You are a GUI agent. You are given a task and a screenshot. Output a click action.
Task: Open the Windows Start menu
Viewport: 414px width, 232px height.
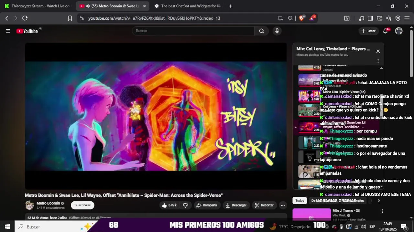7,227
